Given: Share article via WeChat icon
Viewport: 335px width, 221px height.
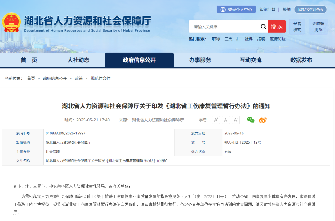Looking at the screenshot, I should pyautogui.click(x=251, y=120).
